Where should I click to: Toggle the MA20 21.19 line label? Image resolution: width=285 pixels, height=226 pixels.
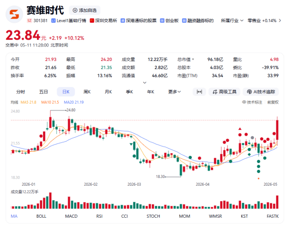[74, 102]
